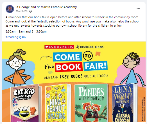Viewport: 147px width, 124px height.
Task: Click The Pandas Who Promised book cover
Action: click(91, 103)
